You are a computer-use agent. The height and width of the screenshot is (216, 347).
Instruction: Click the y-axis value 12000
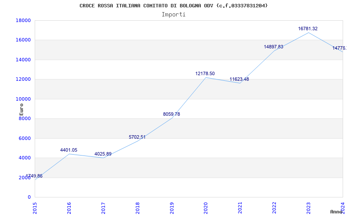(23, 79)
